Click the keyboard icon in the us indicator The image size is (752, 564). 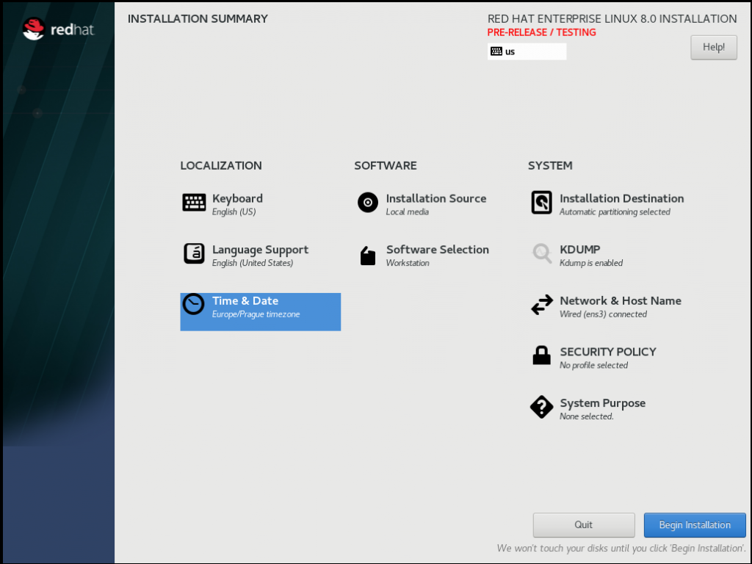pyautogui.click(x=496, y=51)
